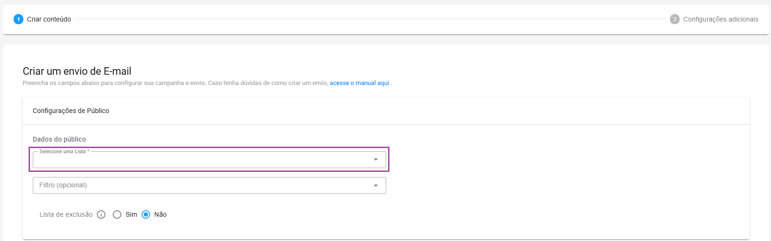The image size is (771, 241).
Task: Go to 'Configurações adicionais' step label
Action: pyautogui.click(x=720, y=19)
